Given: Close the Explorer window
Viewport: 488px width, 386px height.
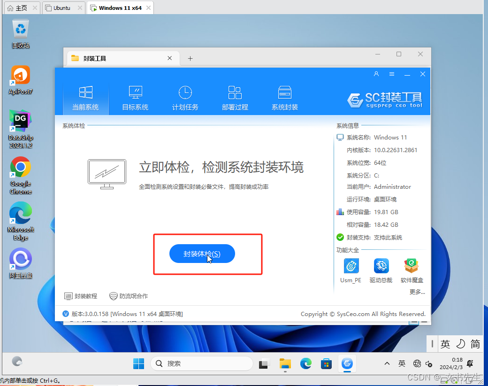Looking at the screenshot, I should point(420,54).
